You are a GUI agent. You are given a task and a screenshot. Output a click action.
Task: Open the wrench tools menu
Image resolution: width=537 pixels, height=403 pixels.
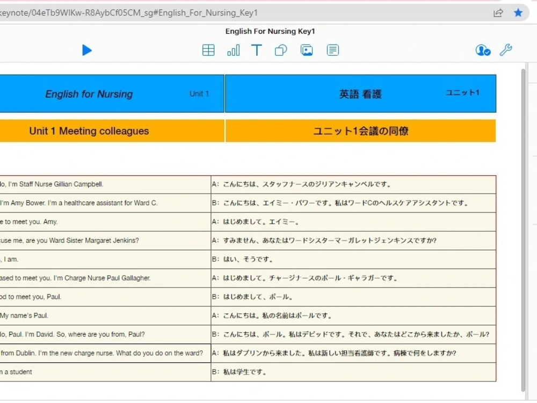[506, 50]
